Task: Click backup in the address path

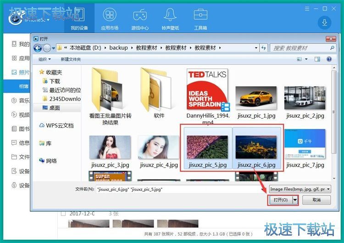Action: 118,48
